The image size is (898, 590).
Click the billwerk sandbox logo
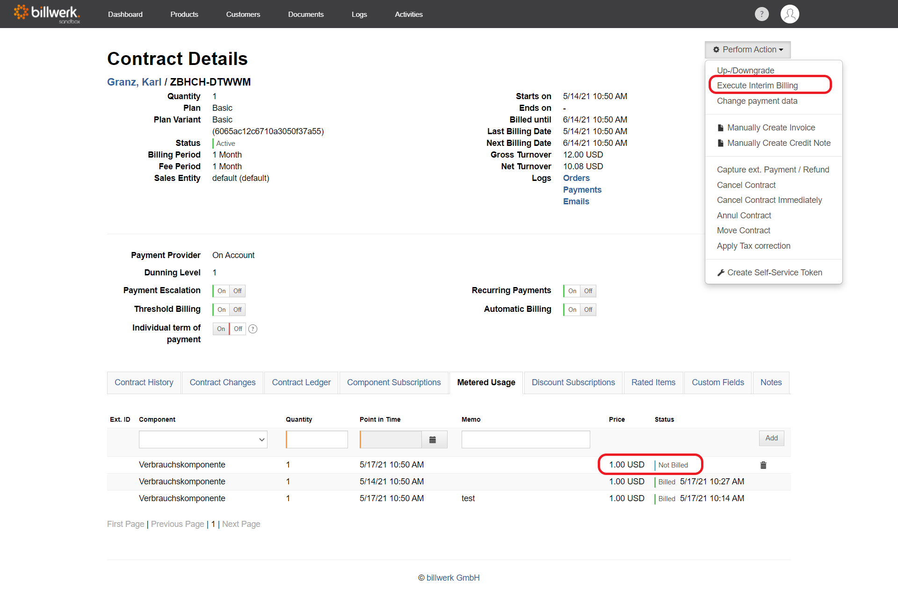[47, 14]
